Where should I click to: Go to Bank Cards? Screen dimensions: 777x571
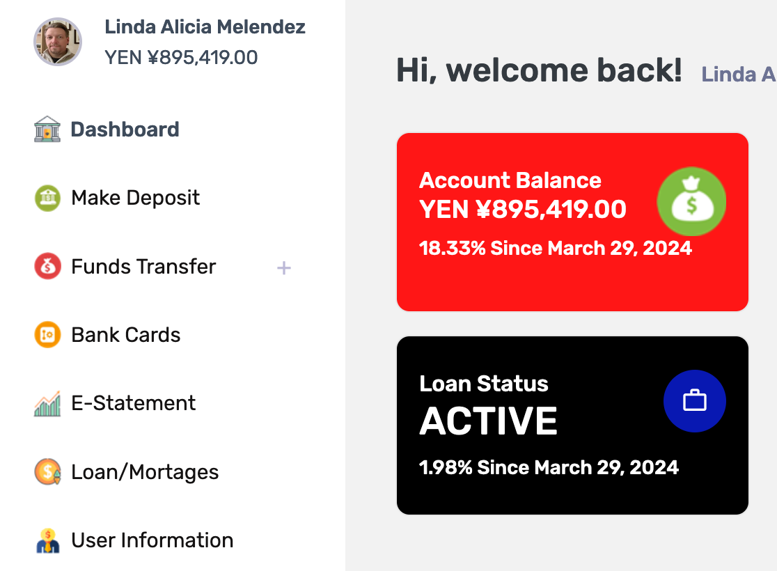[126, 334]
